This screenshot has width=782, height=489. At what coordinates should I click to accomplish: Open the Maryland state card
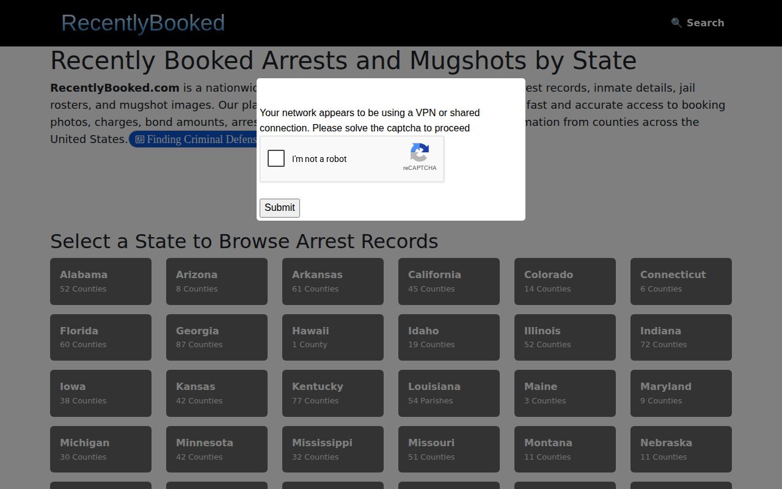[x=681, y=393]
